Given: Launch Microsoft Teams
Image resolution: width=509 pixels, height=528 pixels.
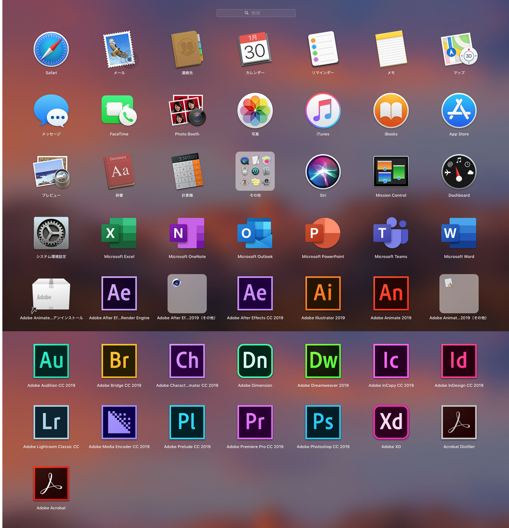Looking at the screenshot, I should [391, 233].
